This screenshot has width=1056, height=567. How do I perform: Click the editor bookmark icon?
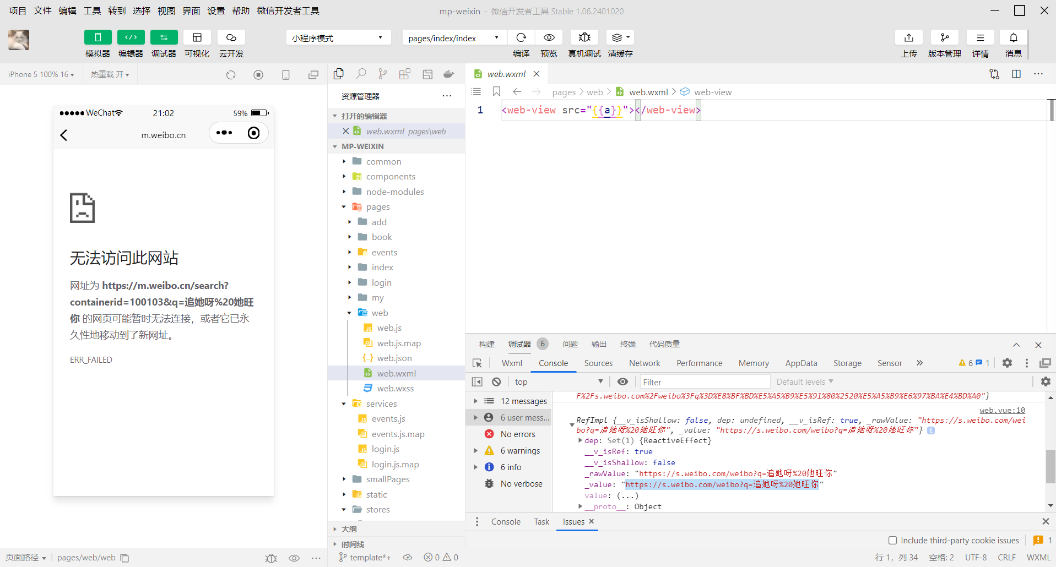(x=496, y=91)
